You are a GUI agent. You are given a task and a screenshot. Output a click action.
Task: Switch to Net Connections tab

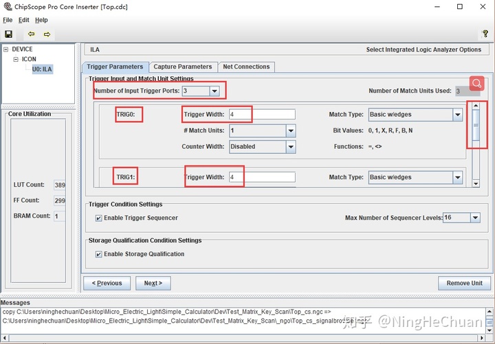[246, 67]
